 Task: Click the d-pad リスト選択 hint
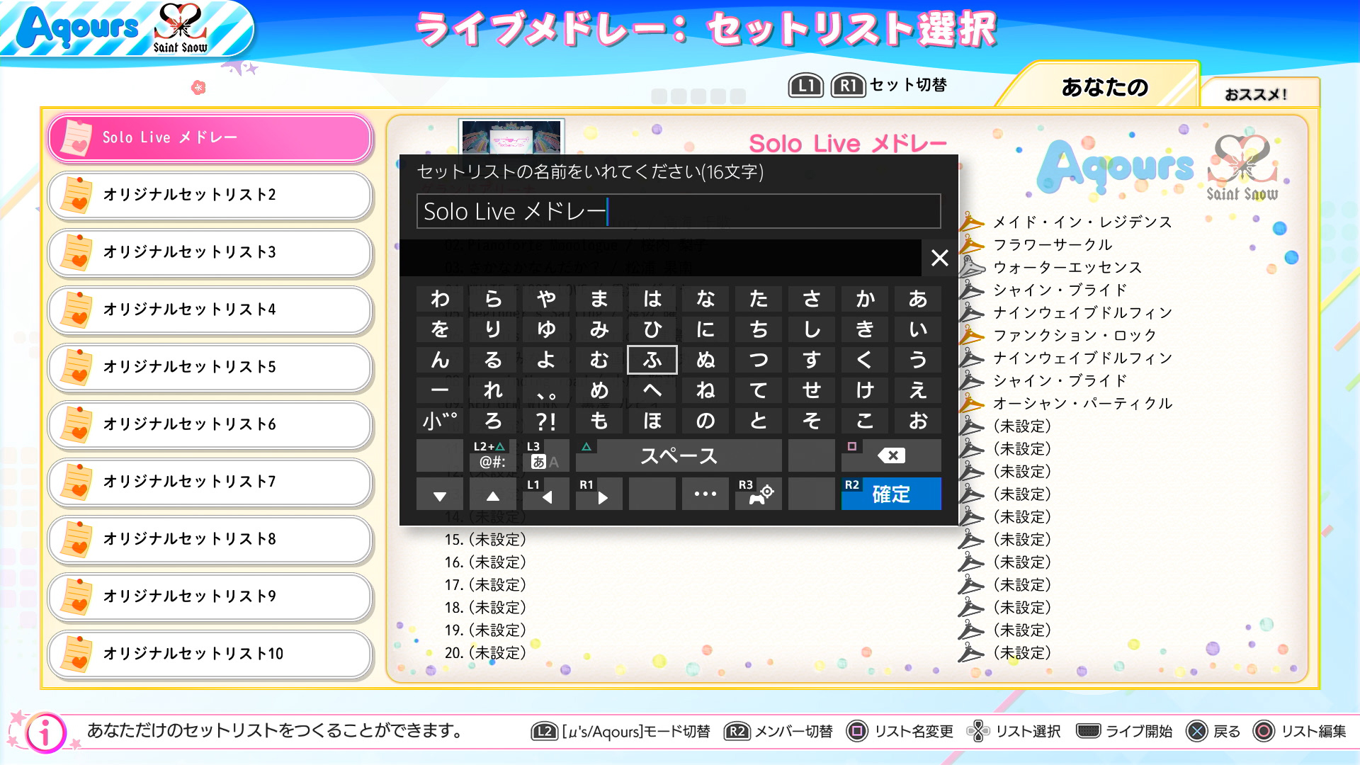pyautogui.click(x=1014, y=731)
